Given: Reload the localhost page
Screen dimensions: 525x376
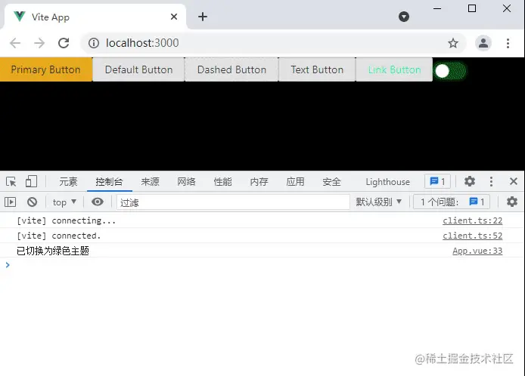Looking at the screenshot, I should point(64,43).
